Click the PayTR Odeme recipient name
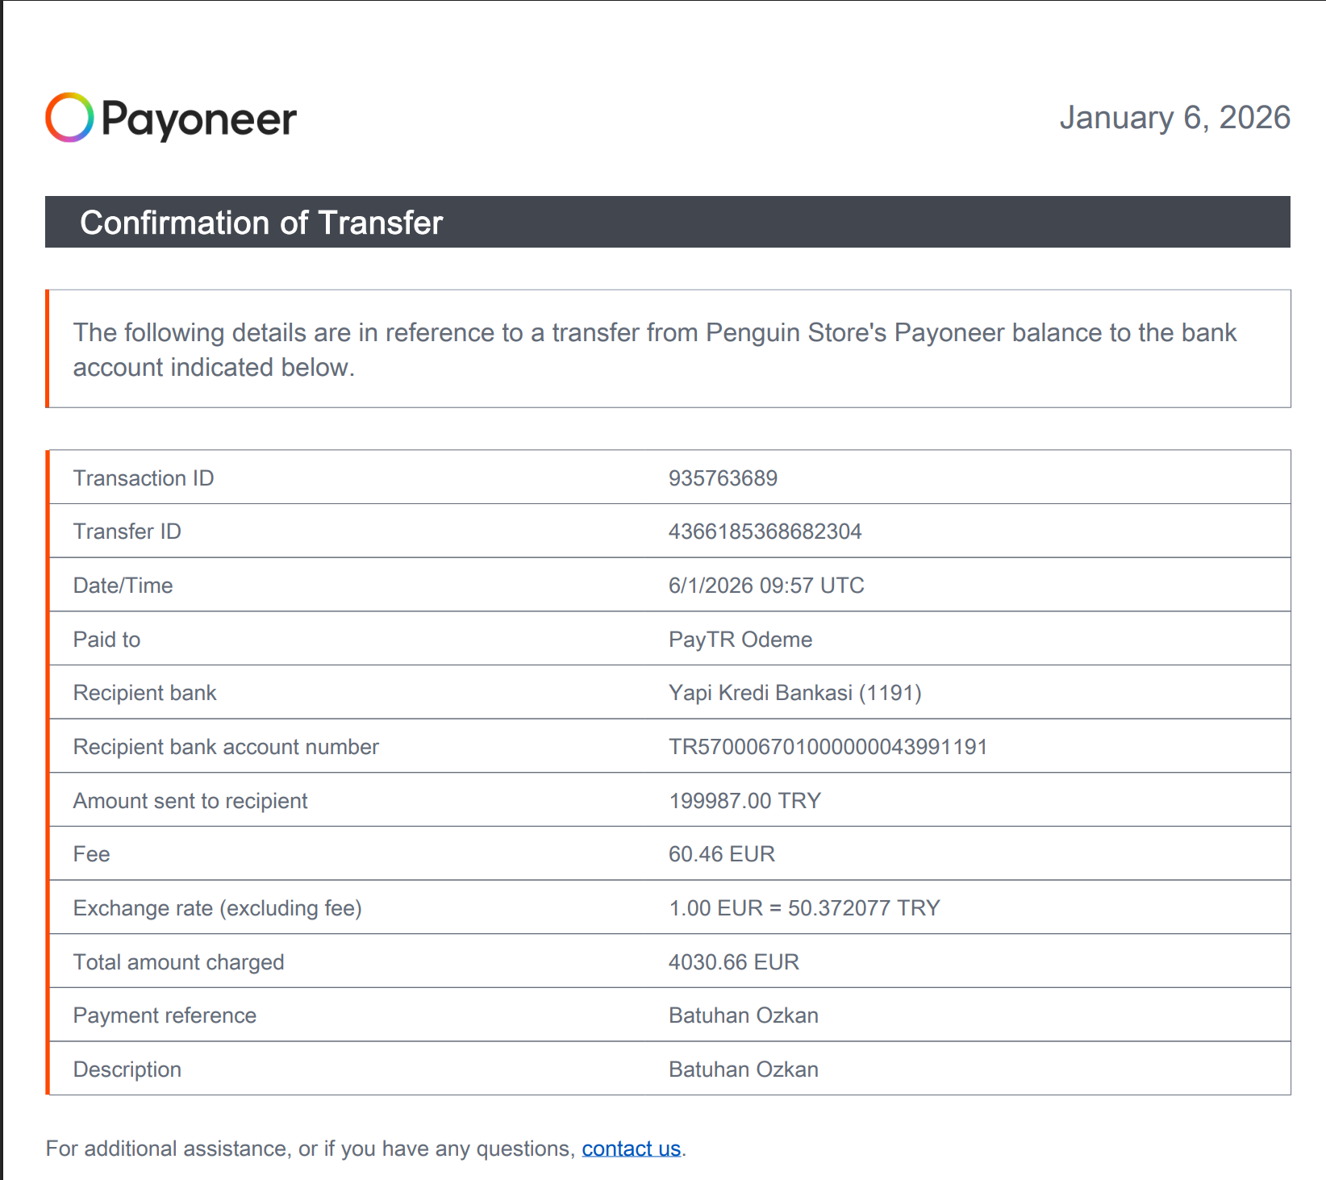1326x1180 pixels. pos(740,640)
